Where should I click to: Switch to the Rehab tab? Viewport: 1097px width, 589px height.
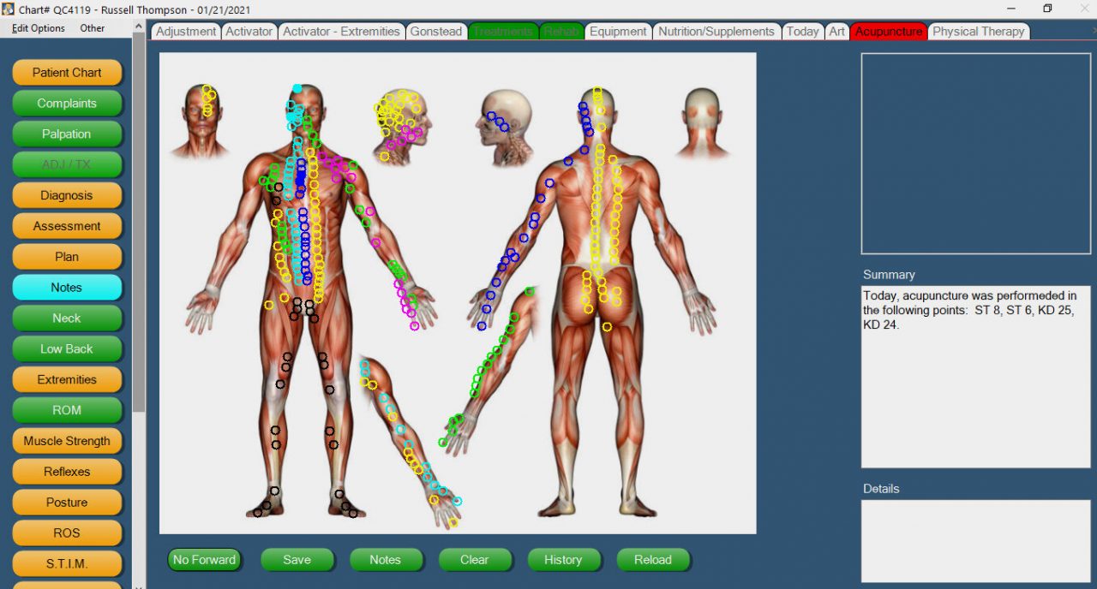tap(560, 31)
